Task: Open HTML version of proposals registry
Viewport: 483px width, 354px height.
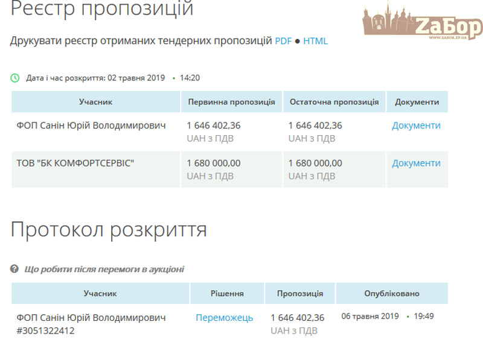Action: click(315, 41)
